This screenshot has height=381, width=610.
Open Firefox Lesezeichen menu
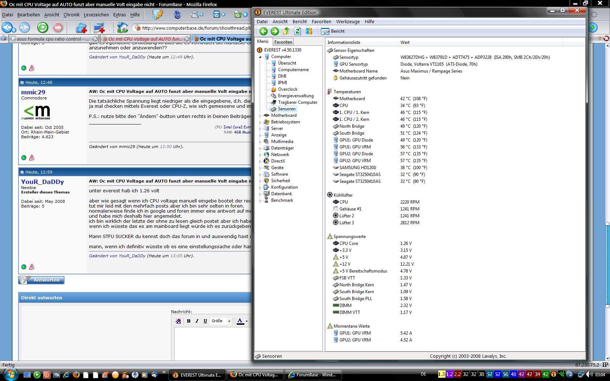coord(96,15)
